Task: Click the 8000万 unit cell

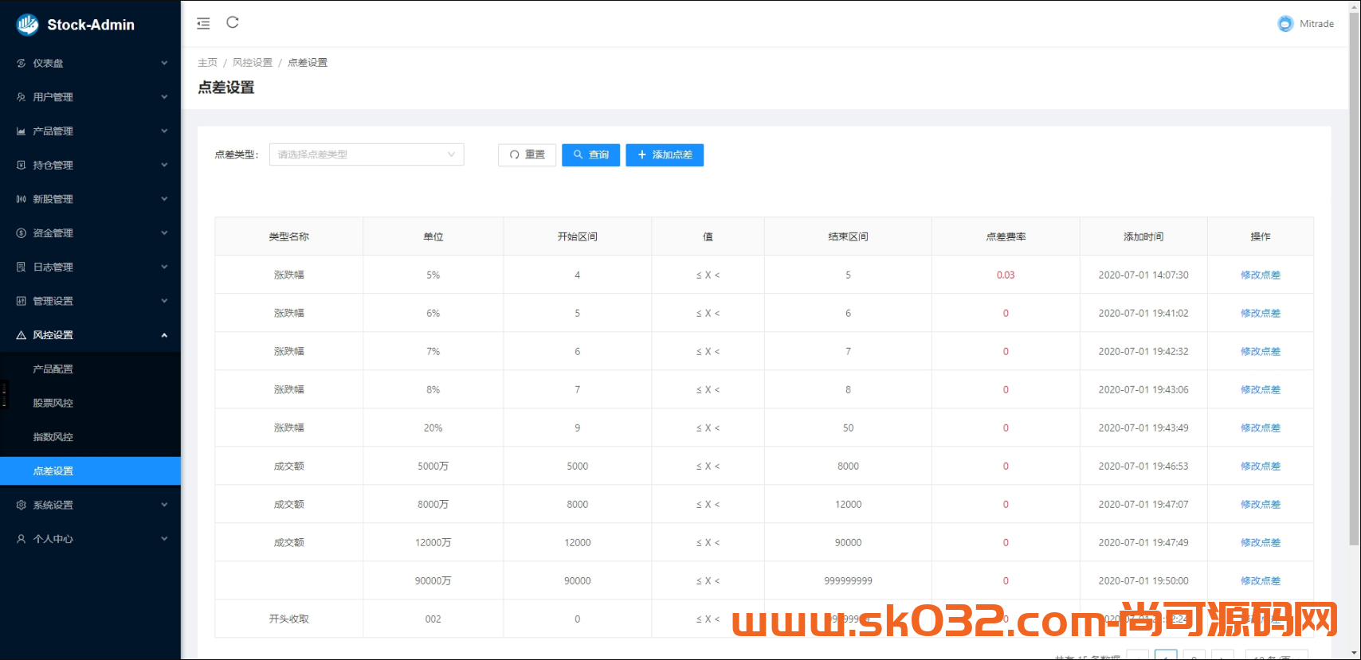Action: pyautogui.click(x=433, y=504)
